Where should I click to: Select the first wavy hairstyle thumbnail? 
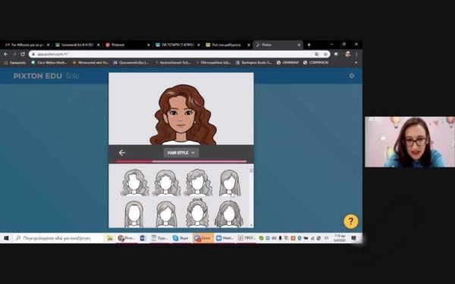pos(135,183)
